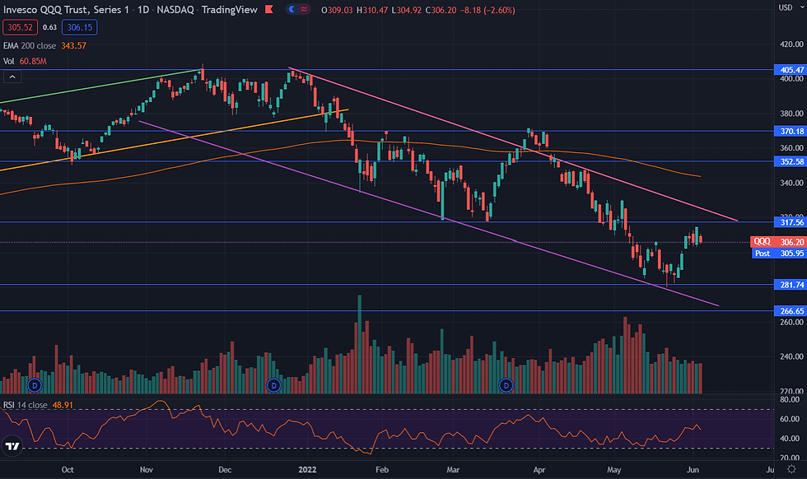807x479 pixels.
Task: Click the 352.58 horizontal line price label
Action: click(790, 161)
